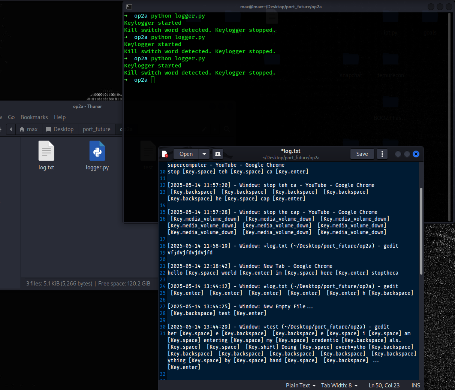The height and width of the screenshot is (390, 455).
Task: Close the gedit log.txt window
Action: [x=416, y=154]
